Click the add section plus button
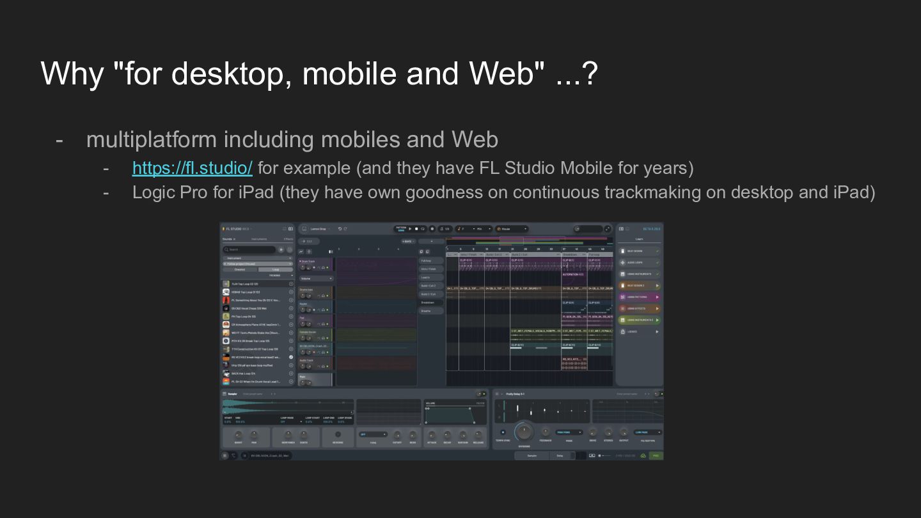The image size is (921, 518). (x=432, y=241)
